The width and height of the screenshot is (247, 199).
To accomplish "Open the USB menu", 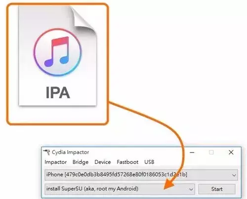I will (x=149, y=162).
